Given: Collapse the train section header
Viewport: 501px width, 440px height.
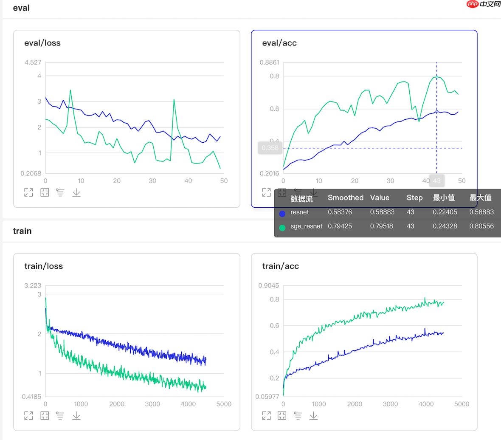Looking at the screenshot, I should (22, 231).
